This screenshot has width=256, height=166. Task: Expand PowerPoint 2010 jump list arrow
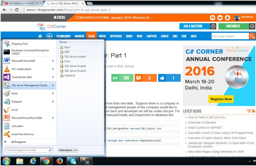(53, 118)
